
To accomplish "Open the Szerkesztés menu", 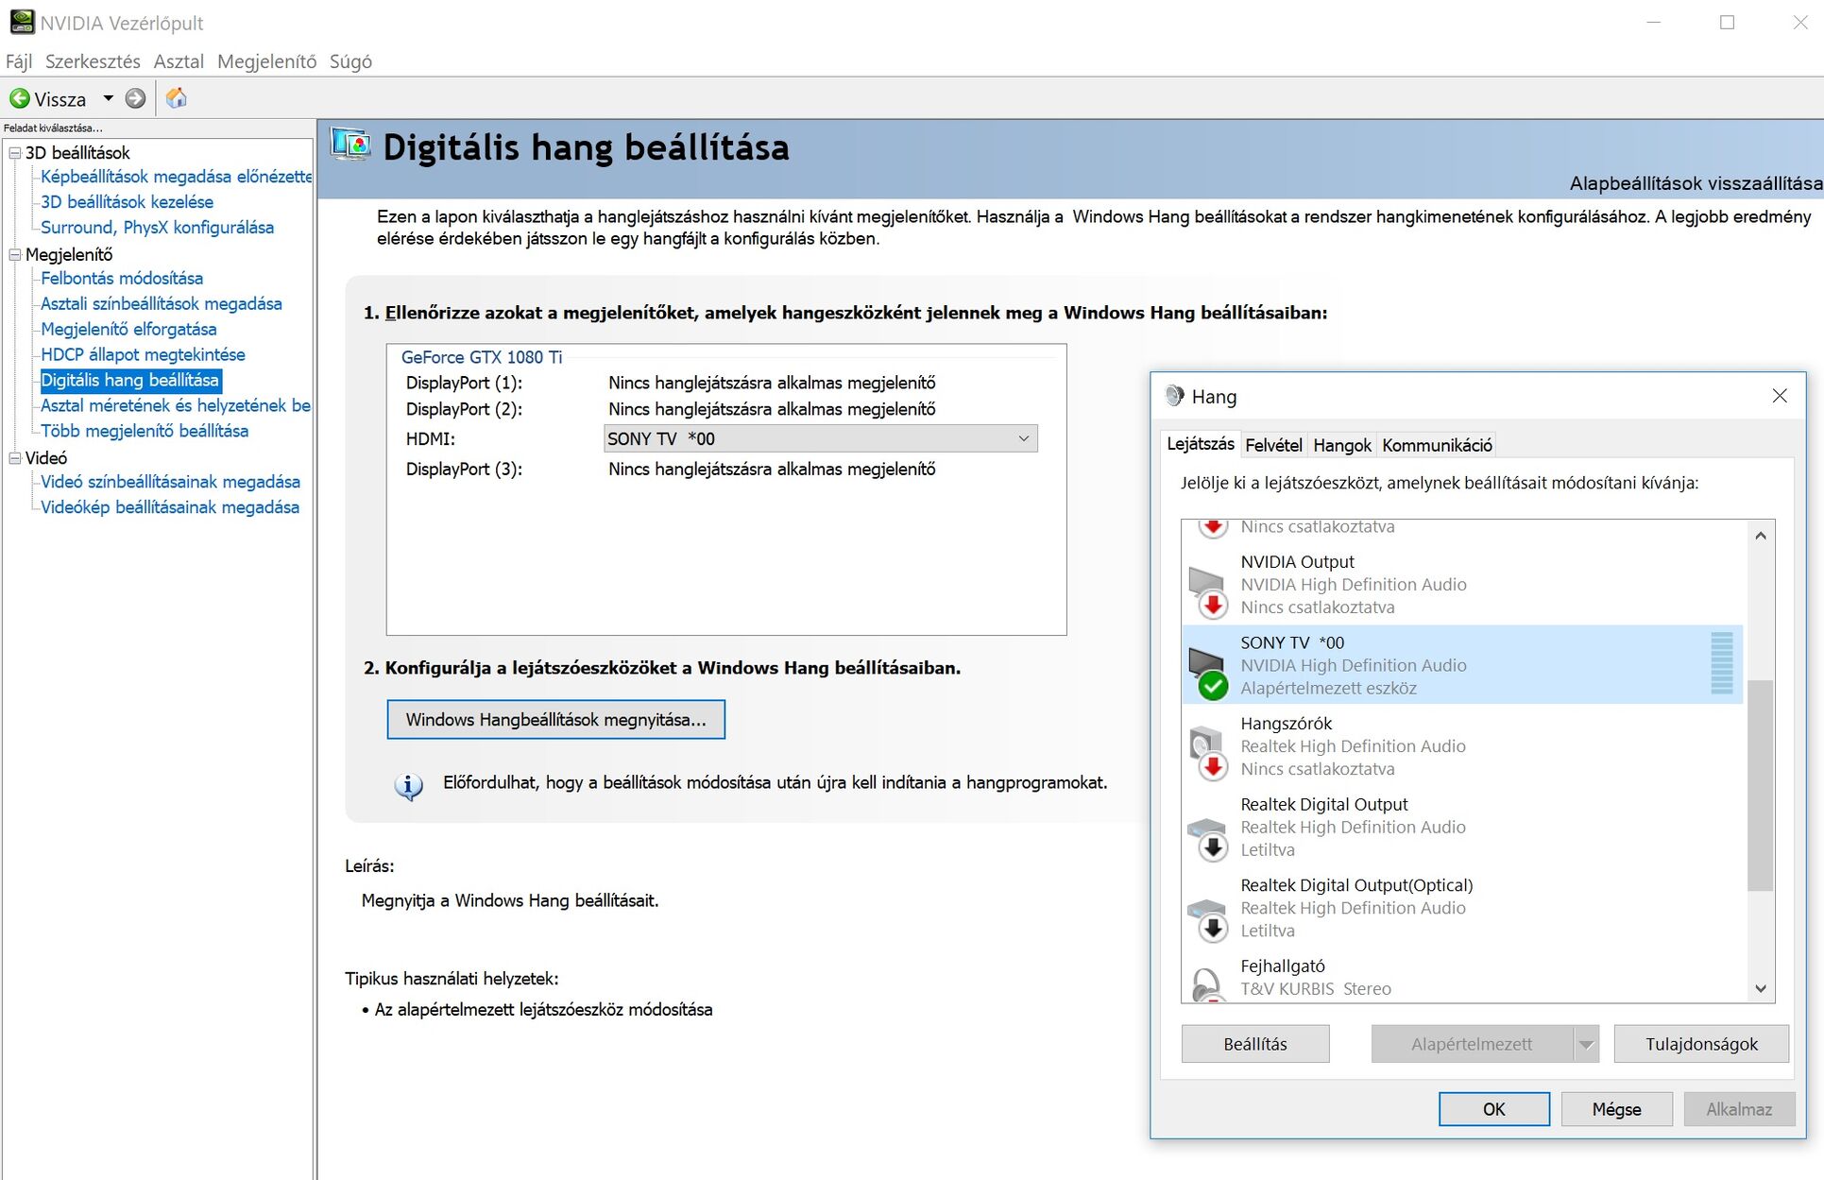I will [x=93, y=61].
